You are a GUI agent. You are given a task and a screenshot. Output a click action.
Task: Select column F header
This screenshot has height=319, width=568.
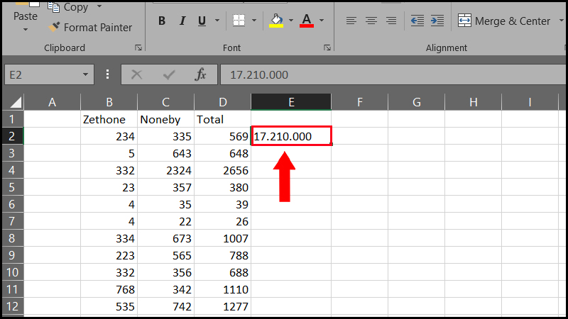360,102
